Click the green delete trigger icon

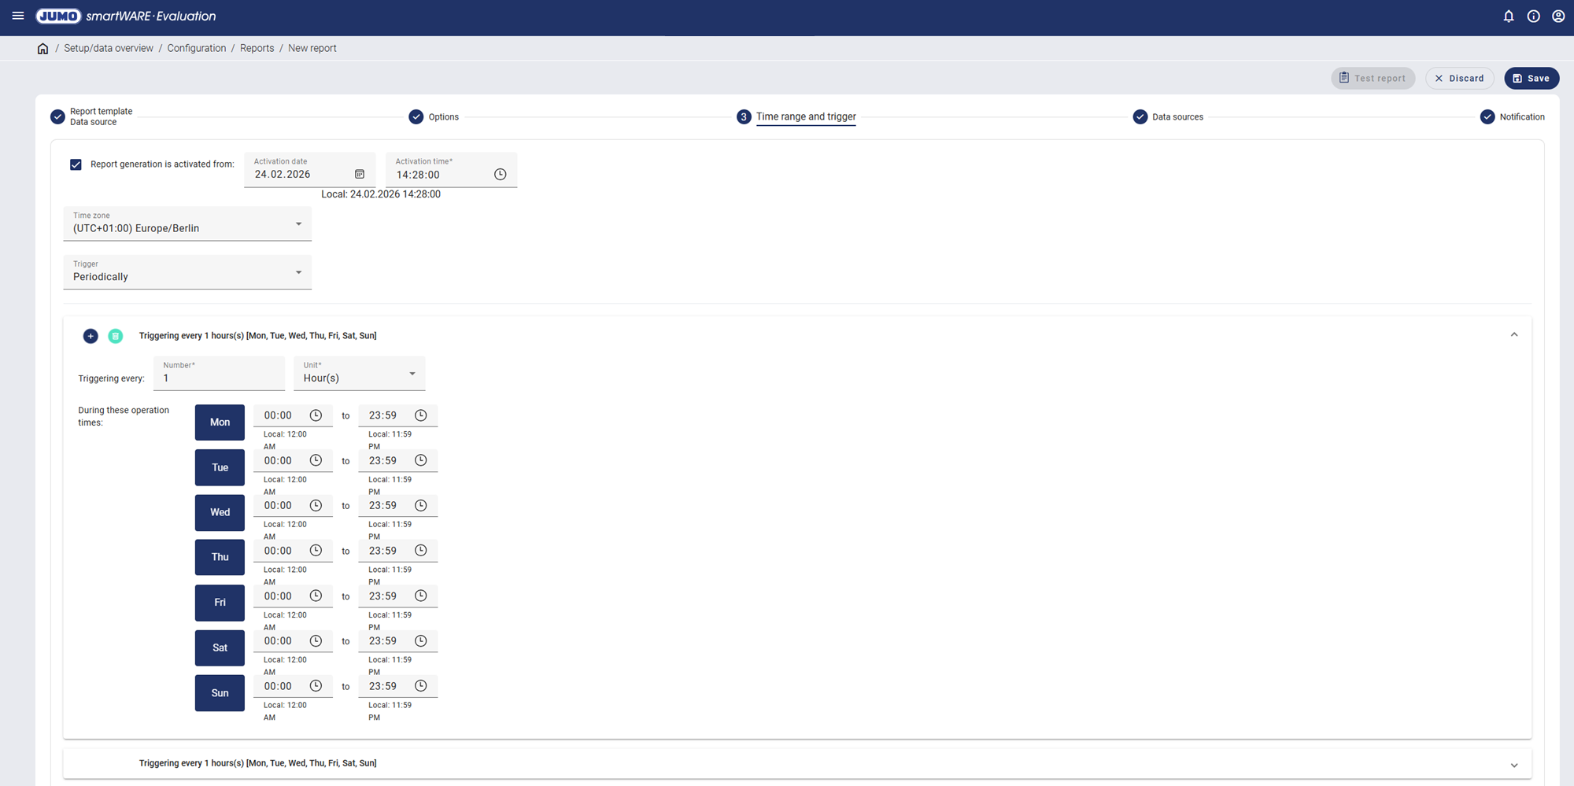point(116,336)
